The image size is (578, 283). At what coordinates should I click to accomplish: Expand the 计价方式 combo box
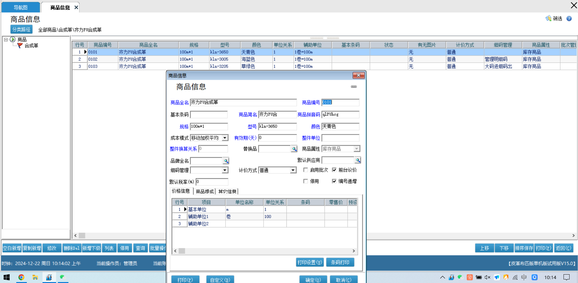click(293, 170)
